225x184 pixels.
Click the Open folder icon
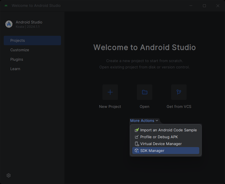click(145, 92)
